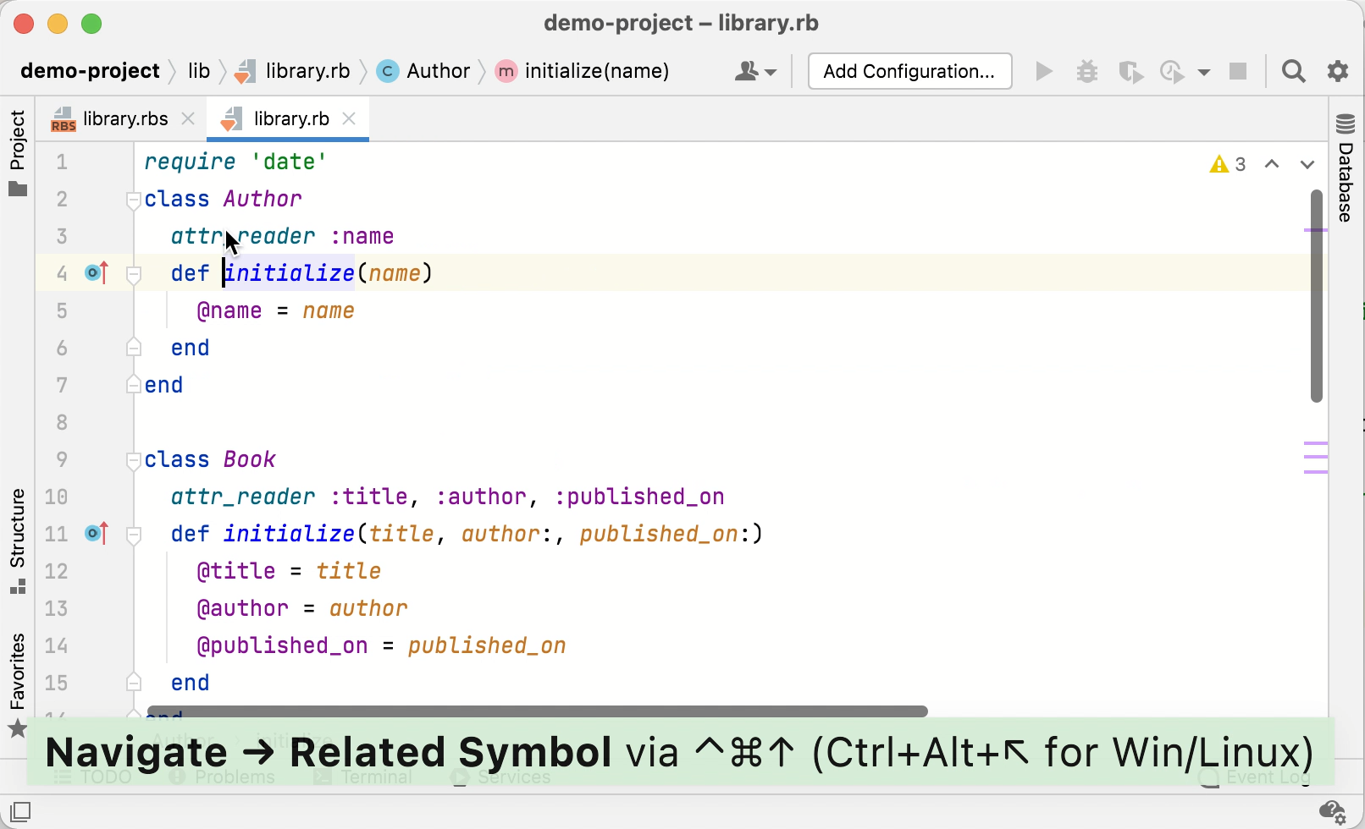Open the breadcrumb dropdown for lib folder
The height and width of the screenshot is (829, 1365).
click(x=199, y=71)
